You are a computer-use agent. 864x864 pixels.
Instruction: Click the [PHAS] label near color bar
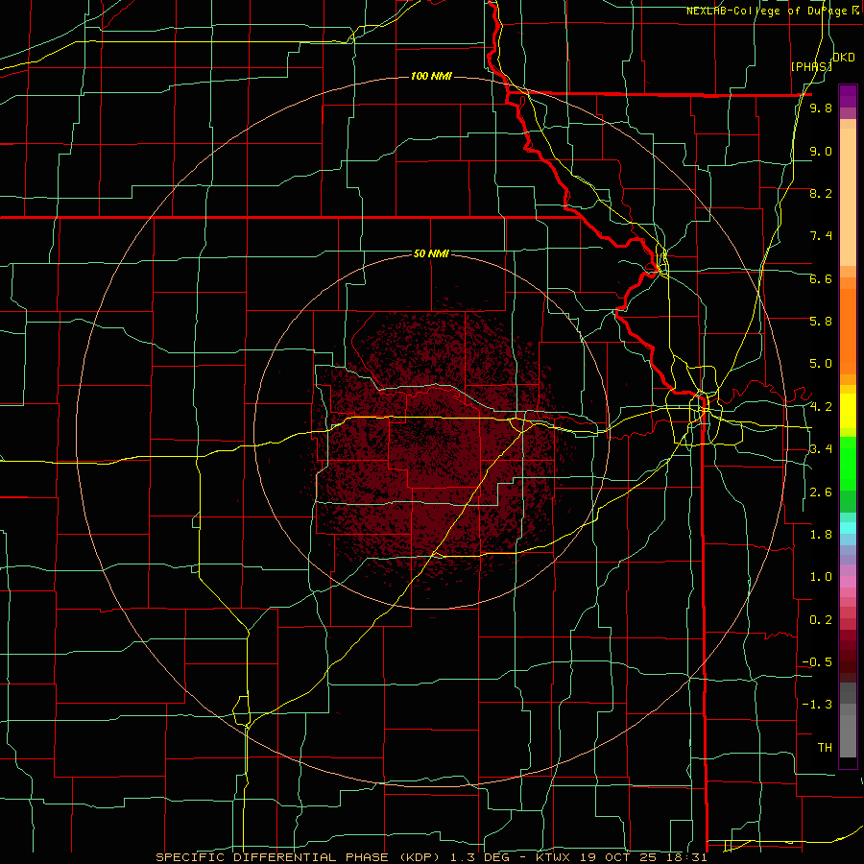pyautogui.click(x=811, y=66)
